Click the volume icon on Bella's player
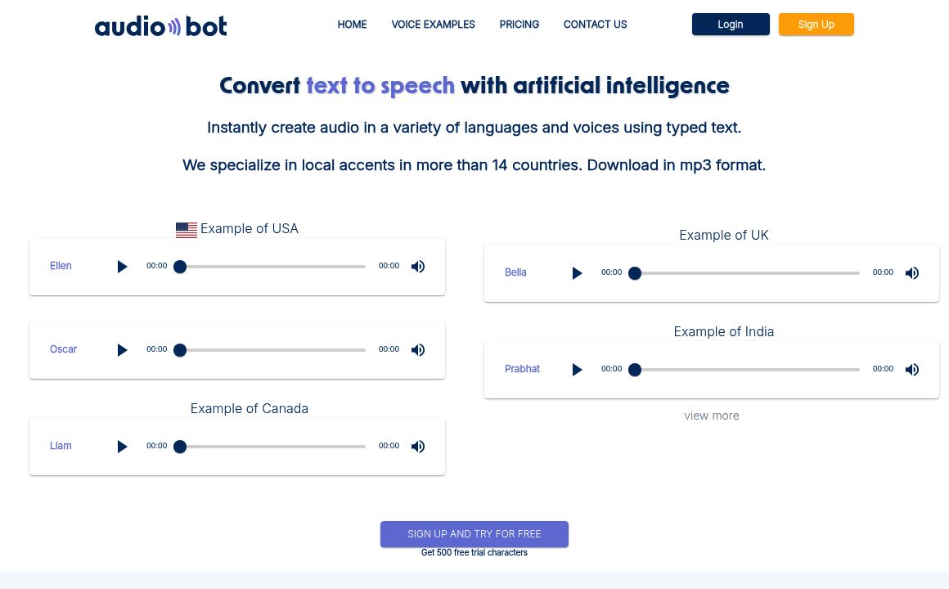 [x=911, y=272]
